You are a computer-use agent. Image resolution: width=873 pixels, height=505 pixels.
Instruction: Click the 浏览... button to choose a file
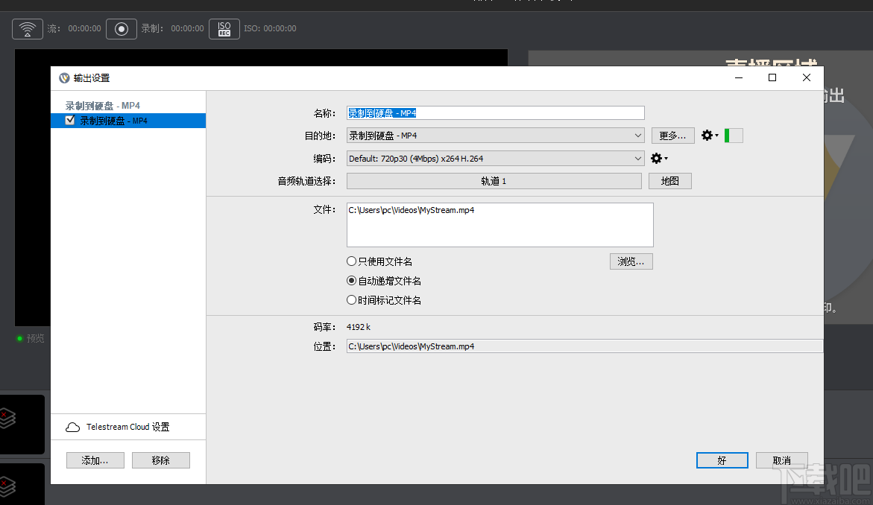[x=631, y=261]
